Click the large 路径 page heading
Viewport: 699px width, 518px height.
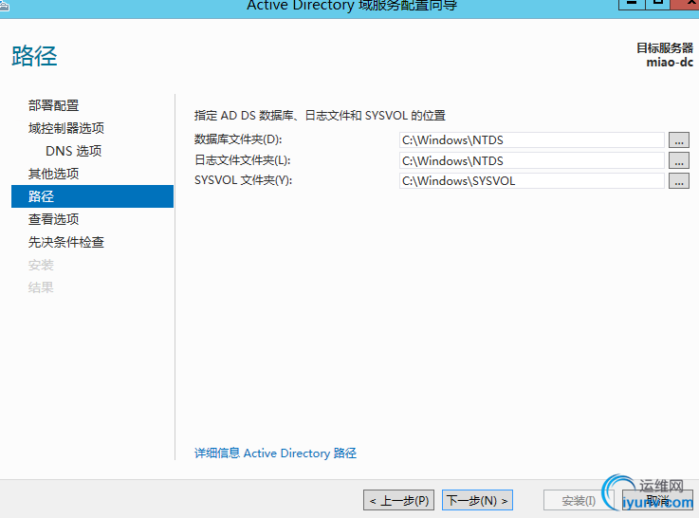(x=34, y=56)
